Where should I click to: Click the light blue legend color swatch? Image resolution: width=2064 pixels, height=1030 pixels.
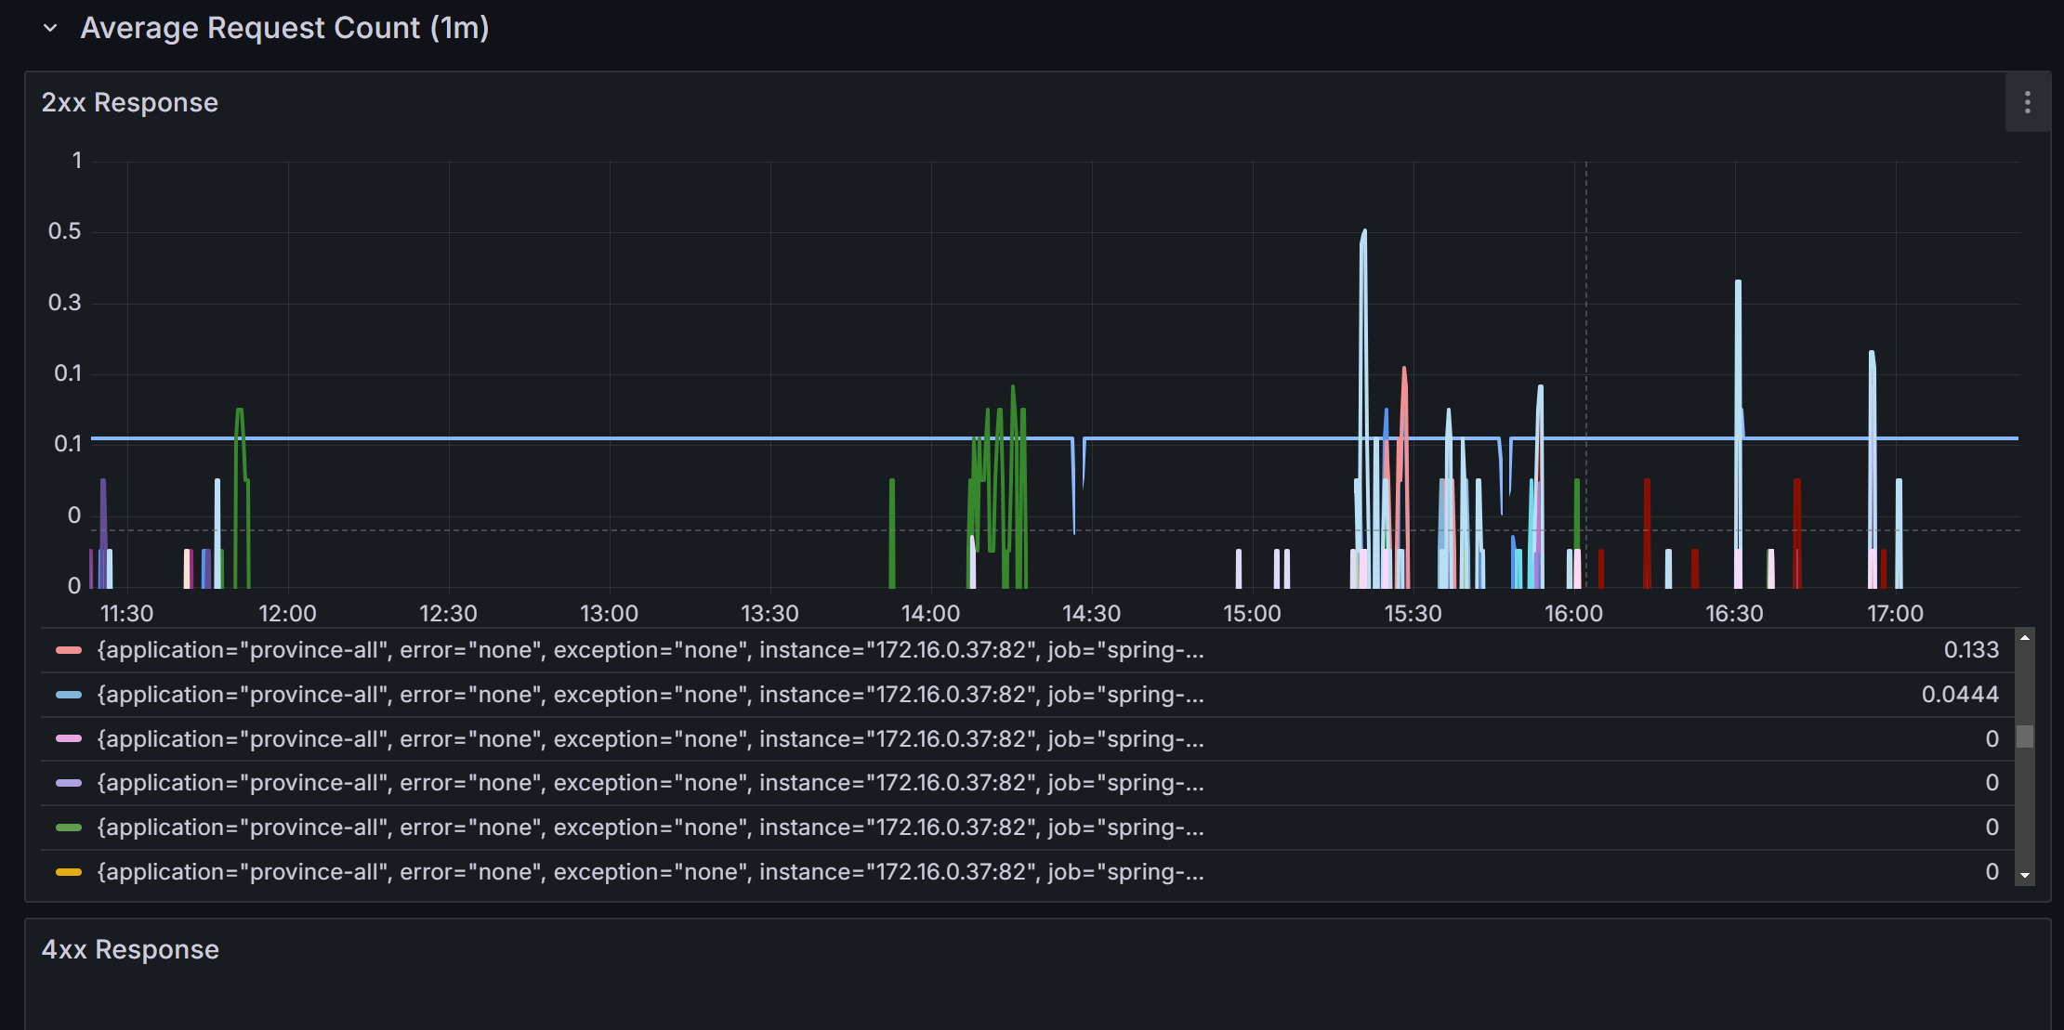click(x=69, y=695)
